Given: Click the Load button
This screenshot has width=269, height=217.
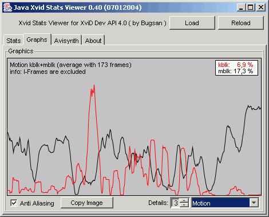Looking at the screenshot, I should pyautogui.click(x=192, y=23).
